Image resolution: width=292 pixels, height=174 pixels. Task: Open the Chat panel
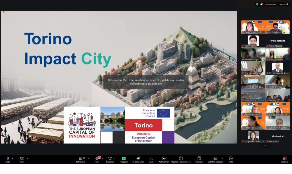pyautogui.click(x=97, y=159)
